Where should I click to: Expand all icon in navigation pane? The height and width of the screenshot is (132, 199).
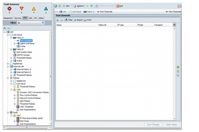(5, 28)
